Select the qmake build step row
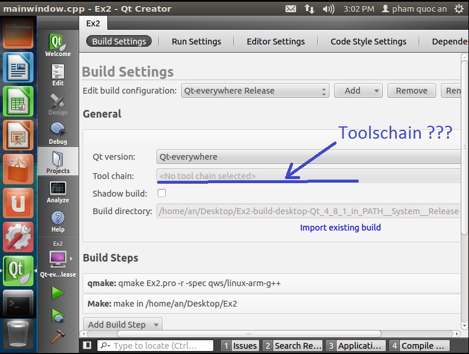 [x=271, y=283]
